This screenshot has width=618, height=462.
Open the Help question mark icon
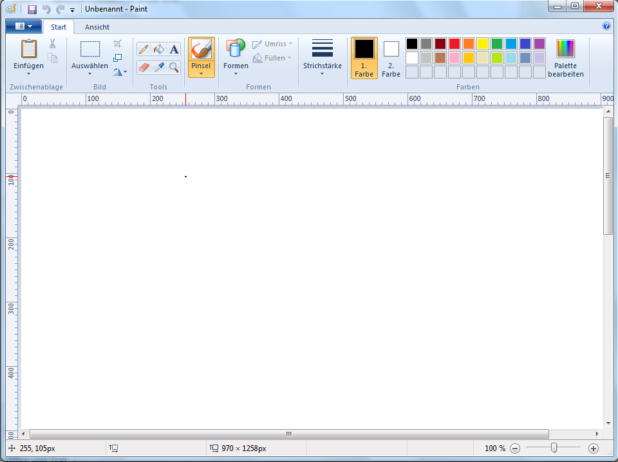pos(606,26)
